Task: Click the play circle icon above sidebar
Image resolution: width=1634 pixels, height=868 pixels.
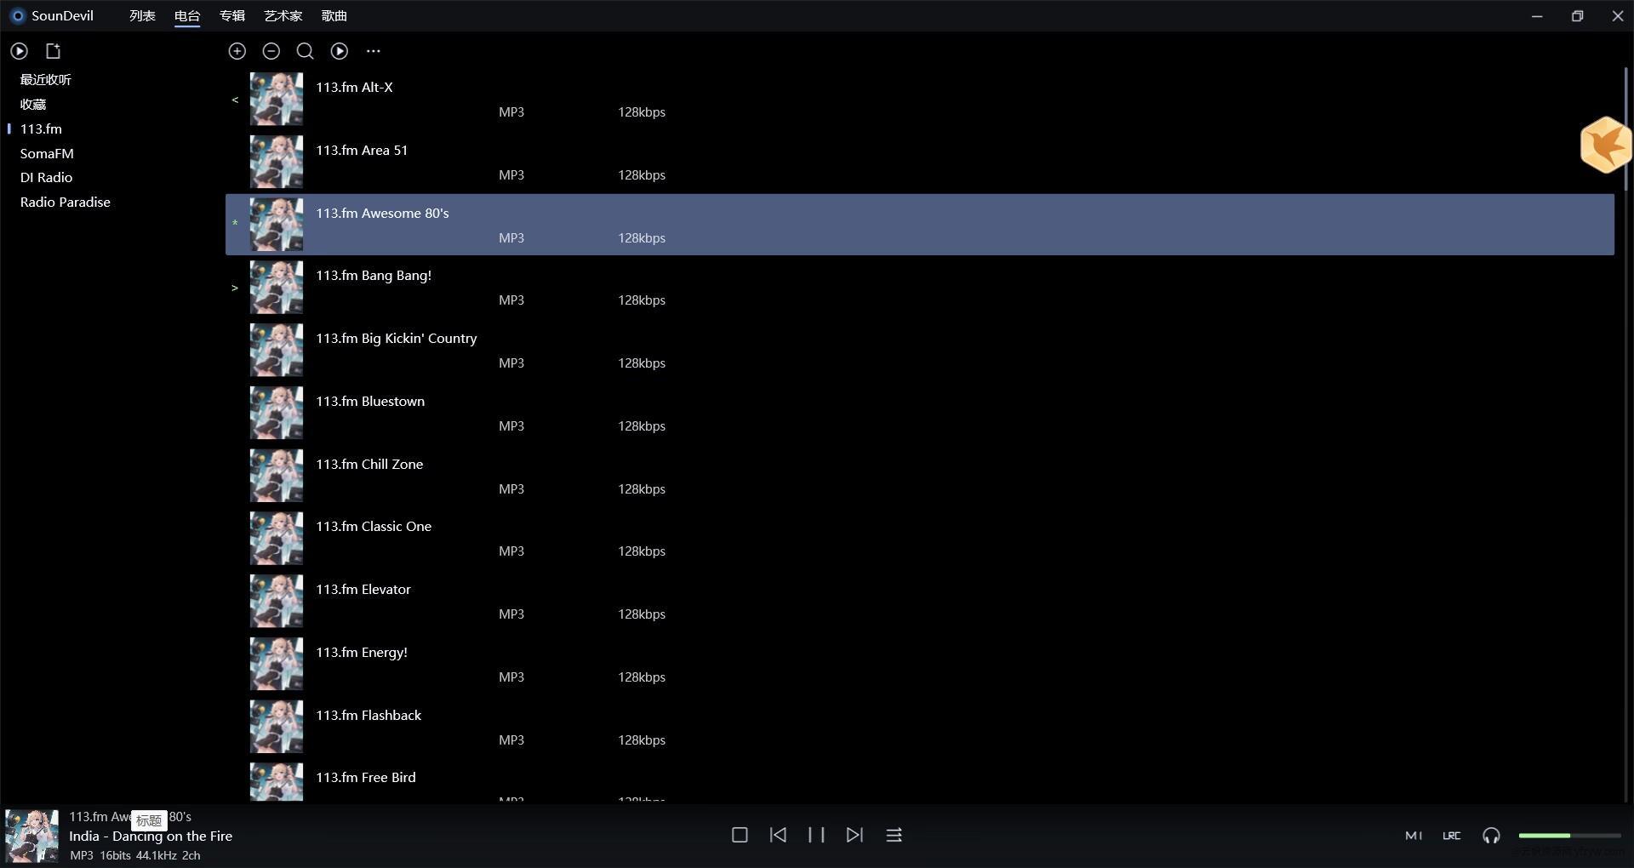Action: [x=19, y=51]
